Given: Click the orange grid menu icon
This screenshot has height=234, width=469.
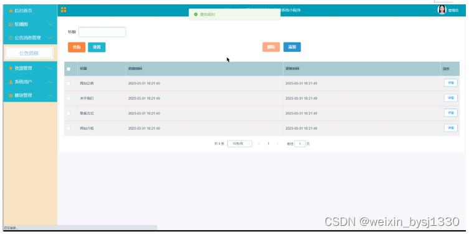Looking at the screenshot, I should [x=64, y=10].
